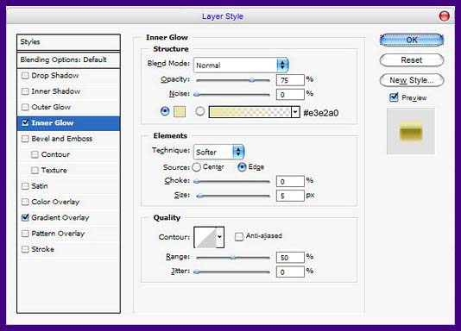Screen dimensions: 461x331
Task: Select the Gradient Overlay style row
Action: click(68, 217)
